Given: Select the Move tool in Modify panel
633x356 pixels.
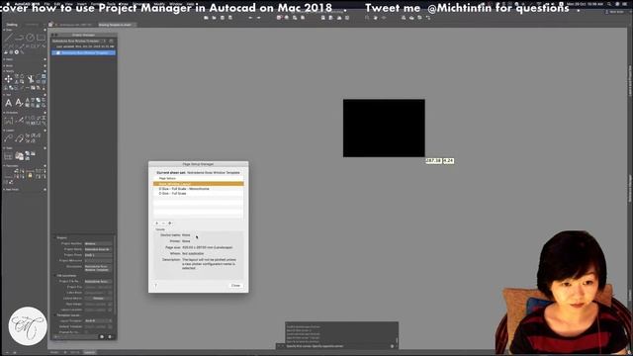Looking at the screenshot, I should (8, 79).
